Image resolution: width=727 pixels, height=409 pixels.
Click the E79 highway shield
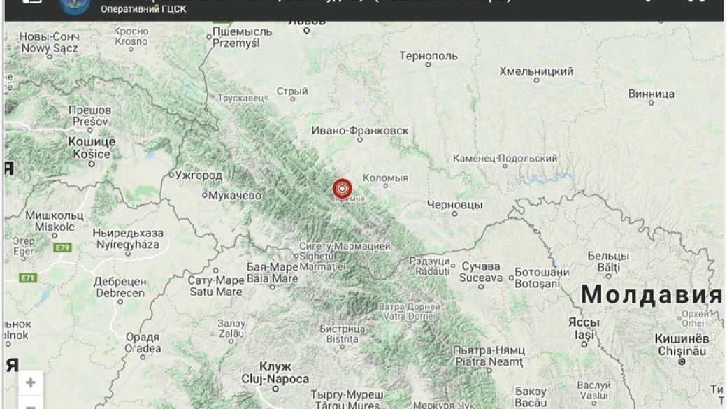point(63,247)
